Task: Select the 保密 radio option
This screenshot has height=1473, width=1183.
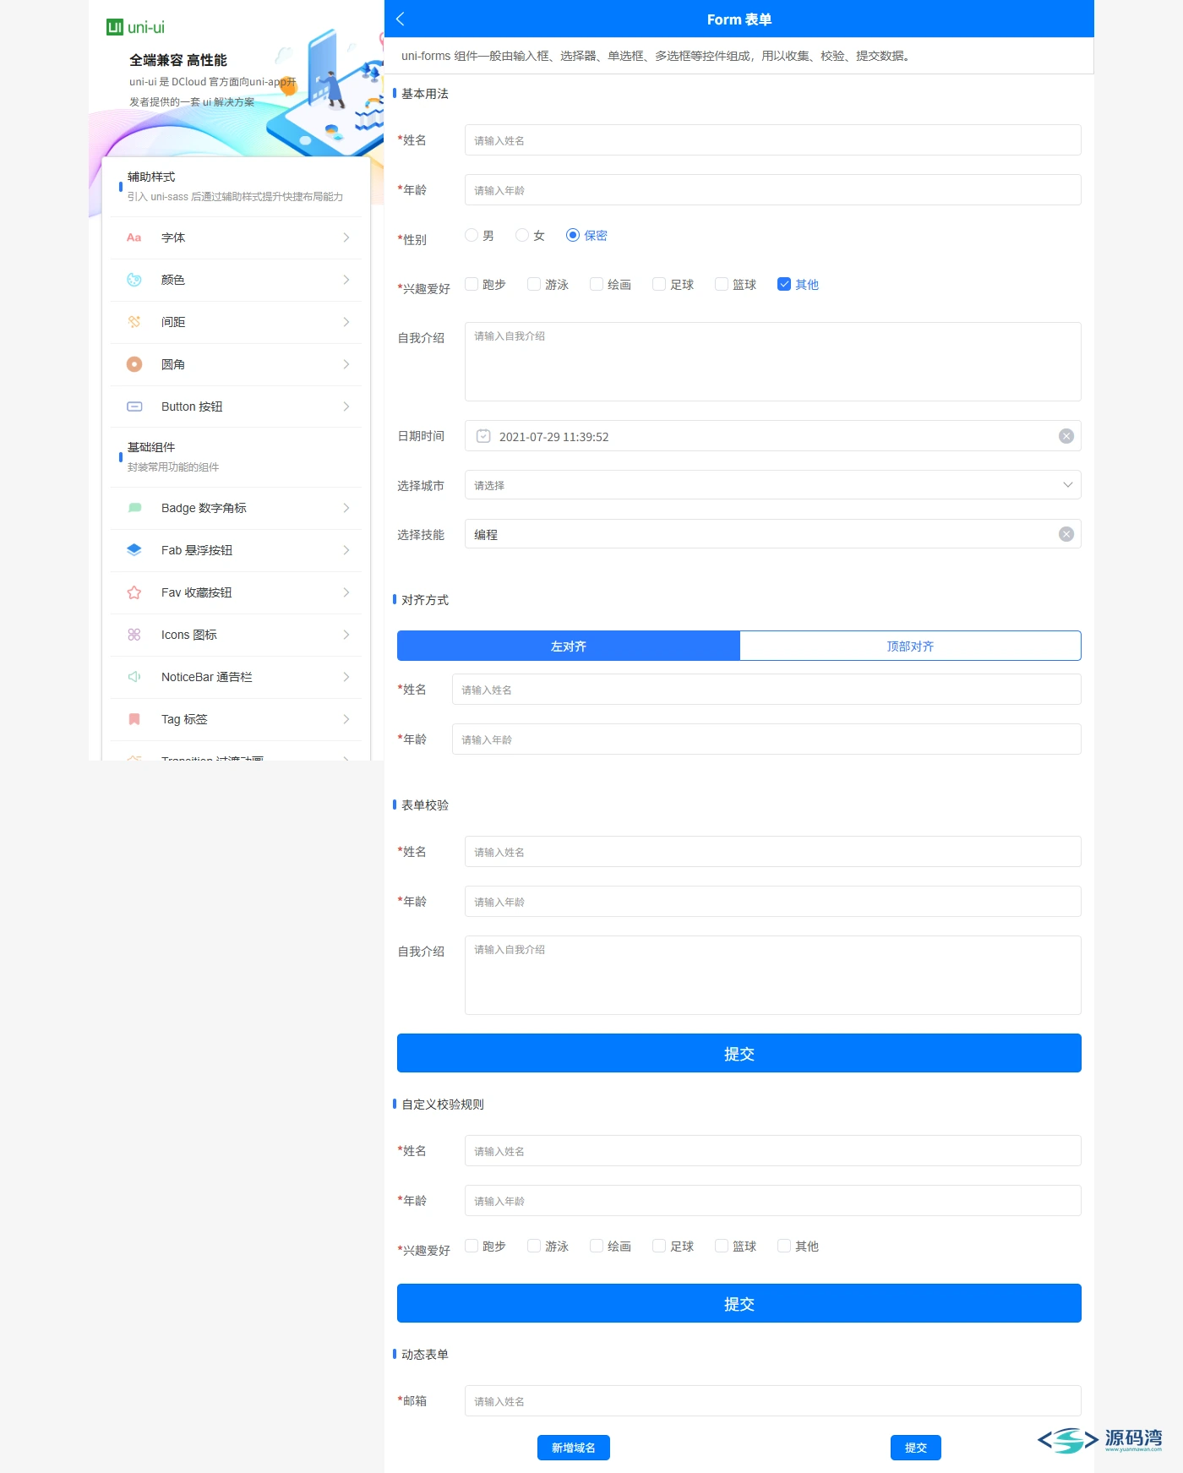Action: 573,235
